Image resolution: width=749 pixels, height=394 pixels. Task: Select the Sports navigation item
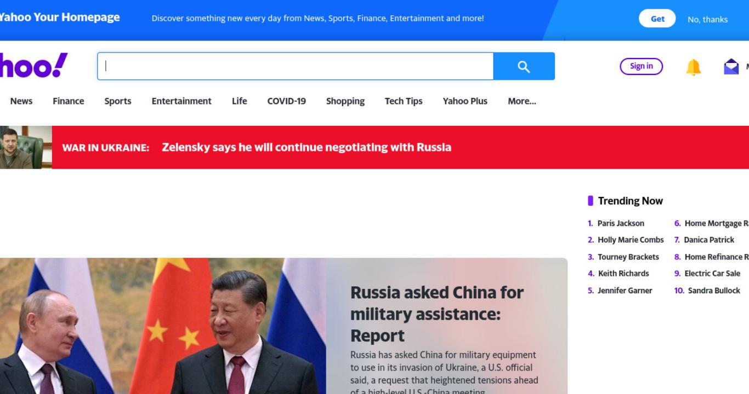tap(118, 101)
